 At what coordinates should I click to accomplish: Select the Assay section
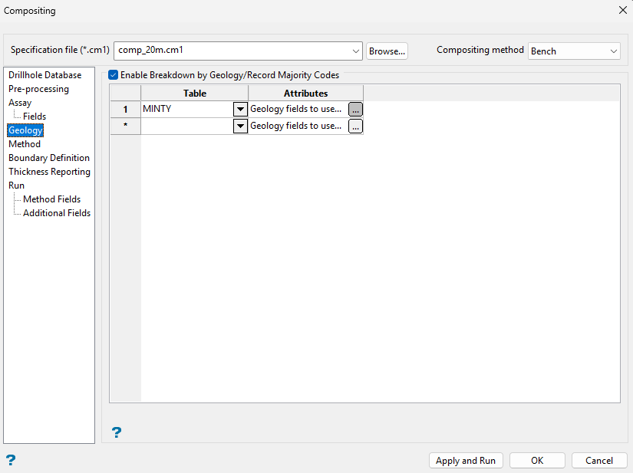click(20, 103)
